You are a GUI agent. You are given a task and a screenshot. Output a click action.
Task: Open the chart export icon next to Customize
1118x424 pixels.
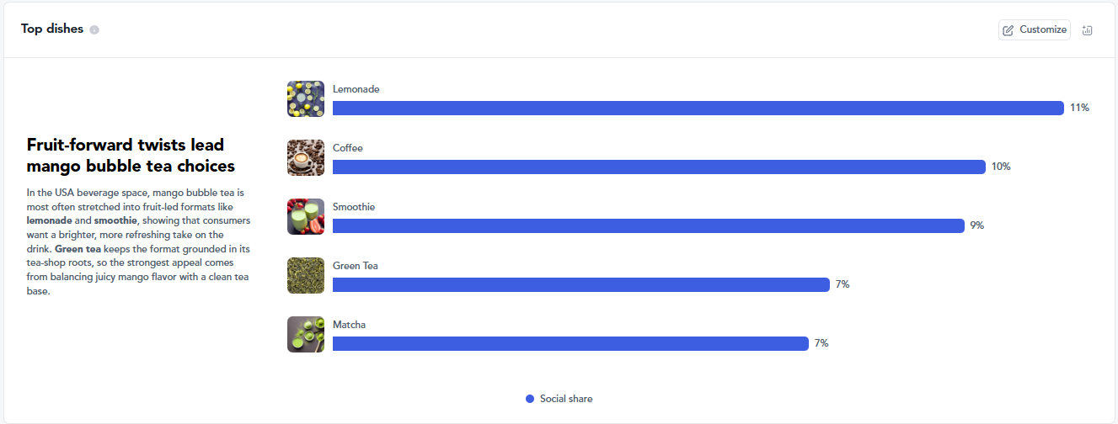(x=1087, y=30)
